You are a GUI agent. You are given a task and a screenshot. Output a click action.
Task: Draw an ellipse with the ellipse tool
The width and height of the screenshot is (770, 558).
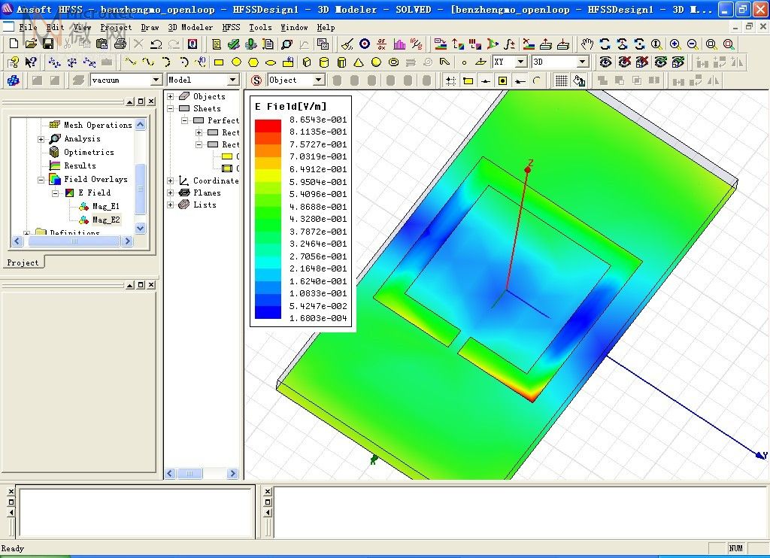tap(271, 62)
